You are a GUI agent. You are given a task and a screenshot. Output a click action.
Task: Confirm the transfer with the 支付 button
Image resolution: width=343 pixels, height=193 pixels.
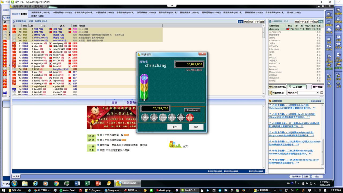pos(174,127)
